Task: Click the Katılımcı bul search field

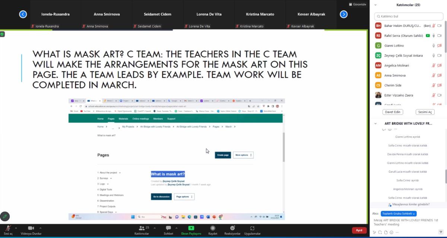Action: point(409,16)
